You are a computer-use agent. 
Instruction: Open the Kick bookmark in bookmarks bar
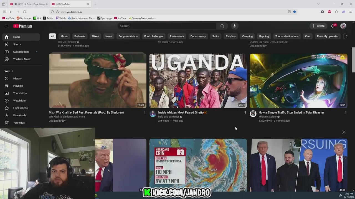click(37, 18)
